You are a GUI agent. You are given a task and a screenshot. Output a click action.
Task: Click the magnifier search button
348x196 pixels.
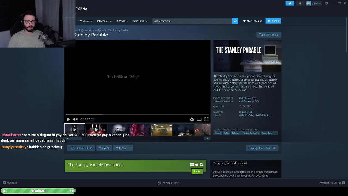(235, 21)
